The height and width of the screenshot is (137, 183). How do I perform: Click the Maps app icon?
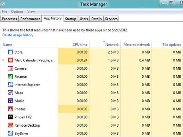pos(10,92)
